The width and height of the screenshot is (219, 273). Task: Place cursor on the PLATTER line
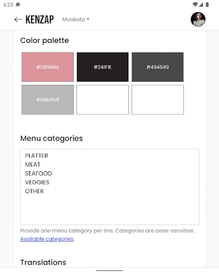[36, 156]
